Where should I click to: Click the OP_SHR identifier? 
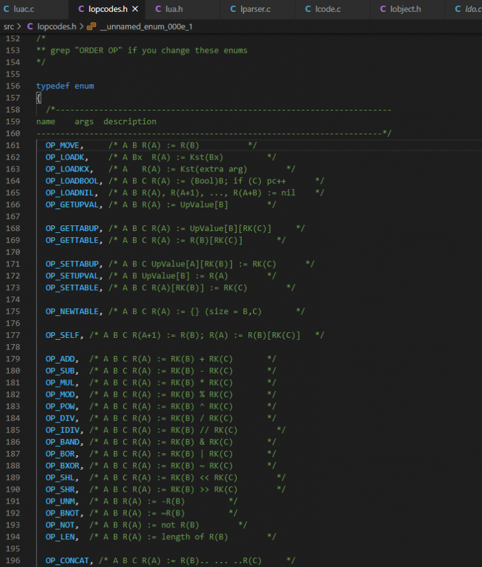click(60, 490)
